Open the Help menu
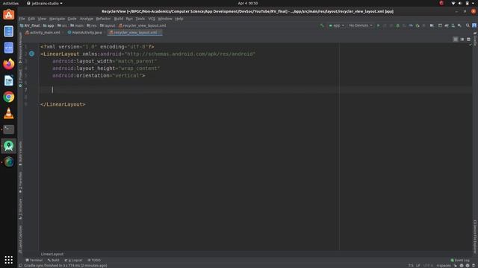478x268 pixels. point(179,19)
